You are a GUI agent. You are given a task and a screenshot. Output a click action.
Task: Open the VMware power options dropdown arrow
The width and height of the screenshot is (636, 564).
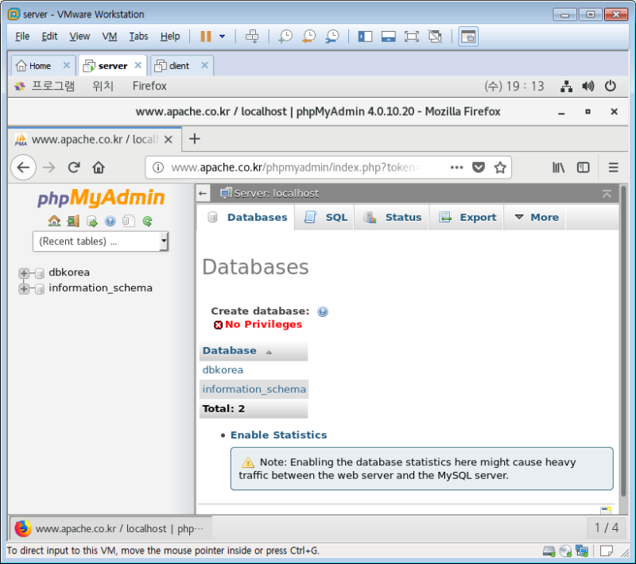coord(223,37)
